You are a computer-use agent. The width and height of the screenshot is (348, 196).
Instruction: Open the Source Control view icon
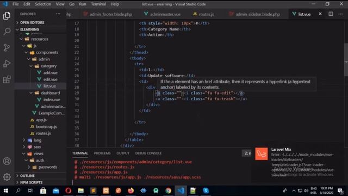tap(7, 47)
